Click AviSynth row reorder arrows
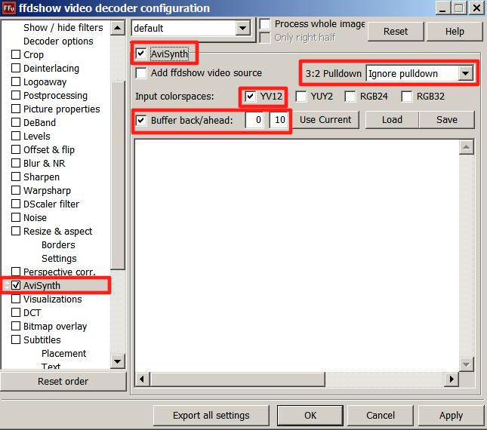 (7, 285)
